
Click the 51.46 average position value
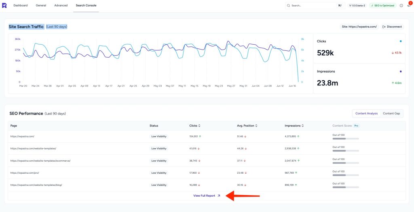coord(240,136)
